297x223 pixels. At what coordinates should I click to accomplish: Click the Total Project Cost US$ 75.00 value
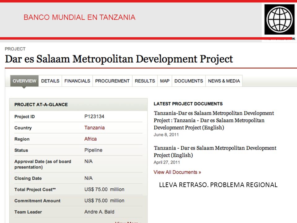coord(104,190)
